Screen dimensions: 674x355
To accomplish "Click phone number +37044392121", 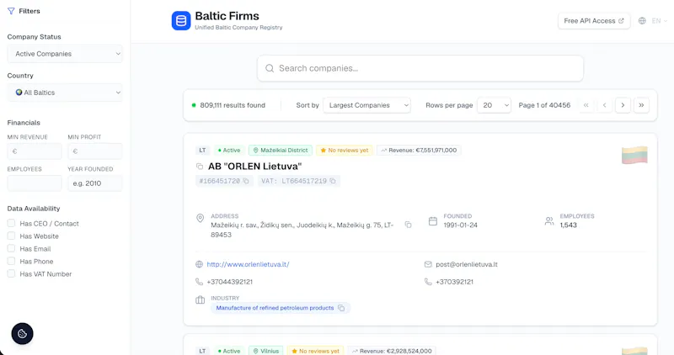I will [x=229, y=282].
